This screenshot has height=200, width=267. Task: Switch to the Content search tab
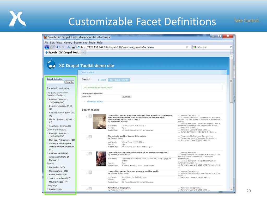102,80
